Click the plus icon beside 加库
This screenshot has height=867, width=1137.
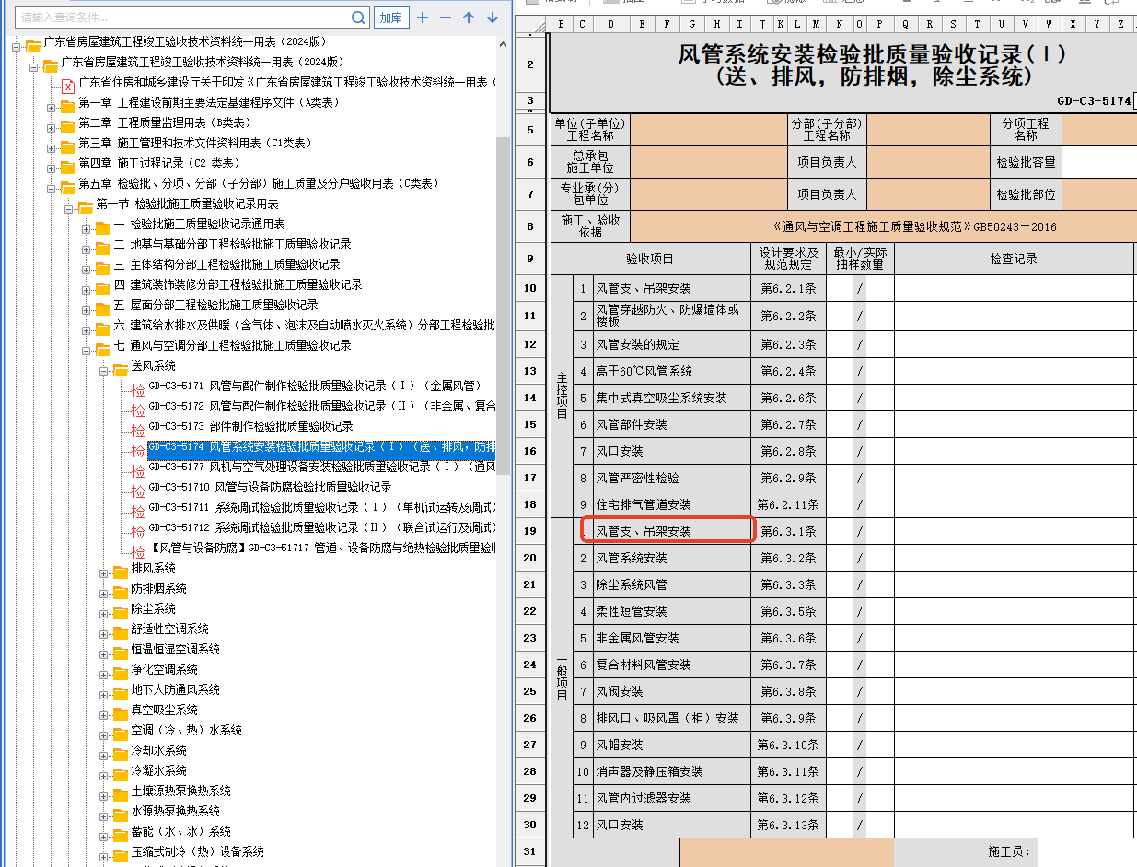click(423, 17)
